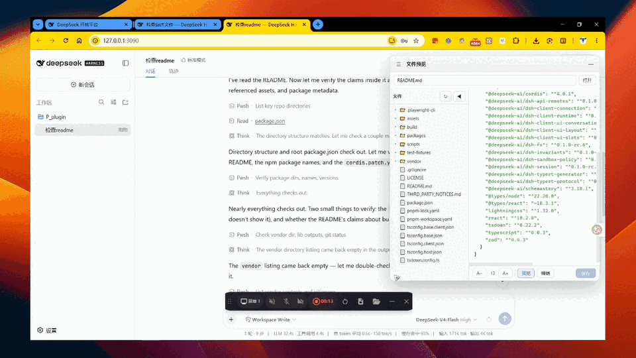Open the gear icon at the sidebar bottom
The width and height of the screenshot is (636, 358).
(x=40, y=330)
